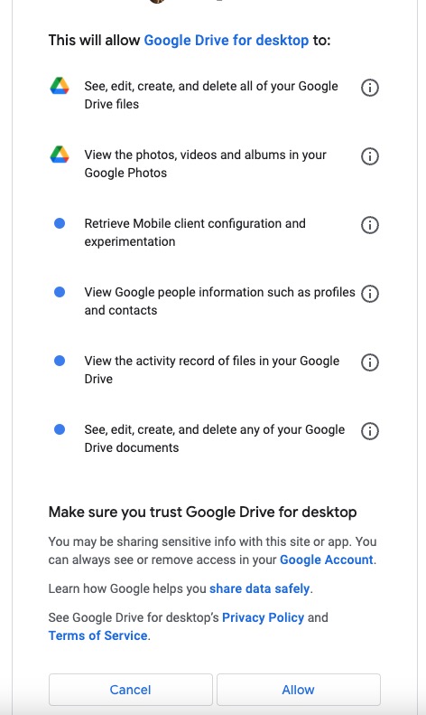Show info for Google people information permission

coord(369,293)
